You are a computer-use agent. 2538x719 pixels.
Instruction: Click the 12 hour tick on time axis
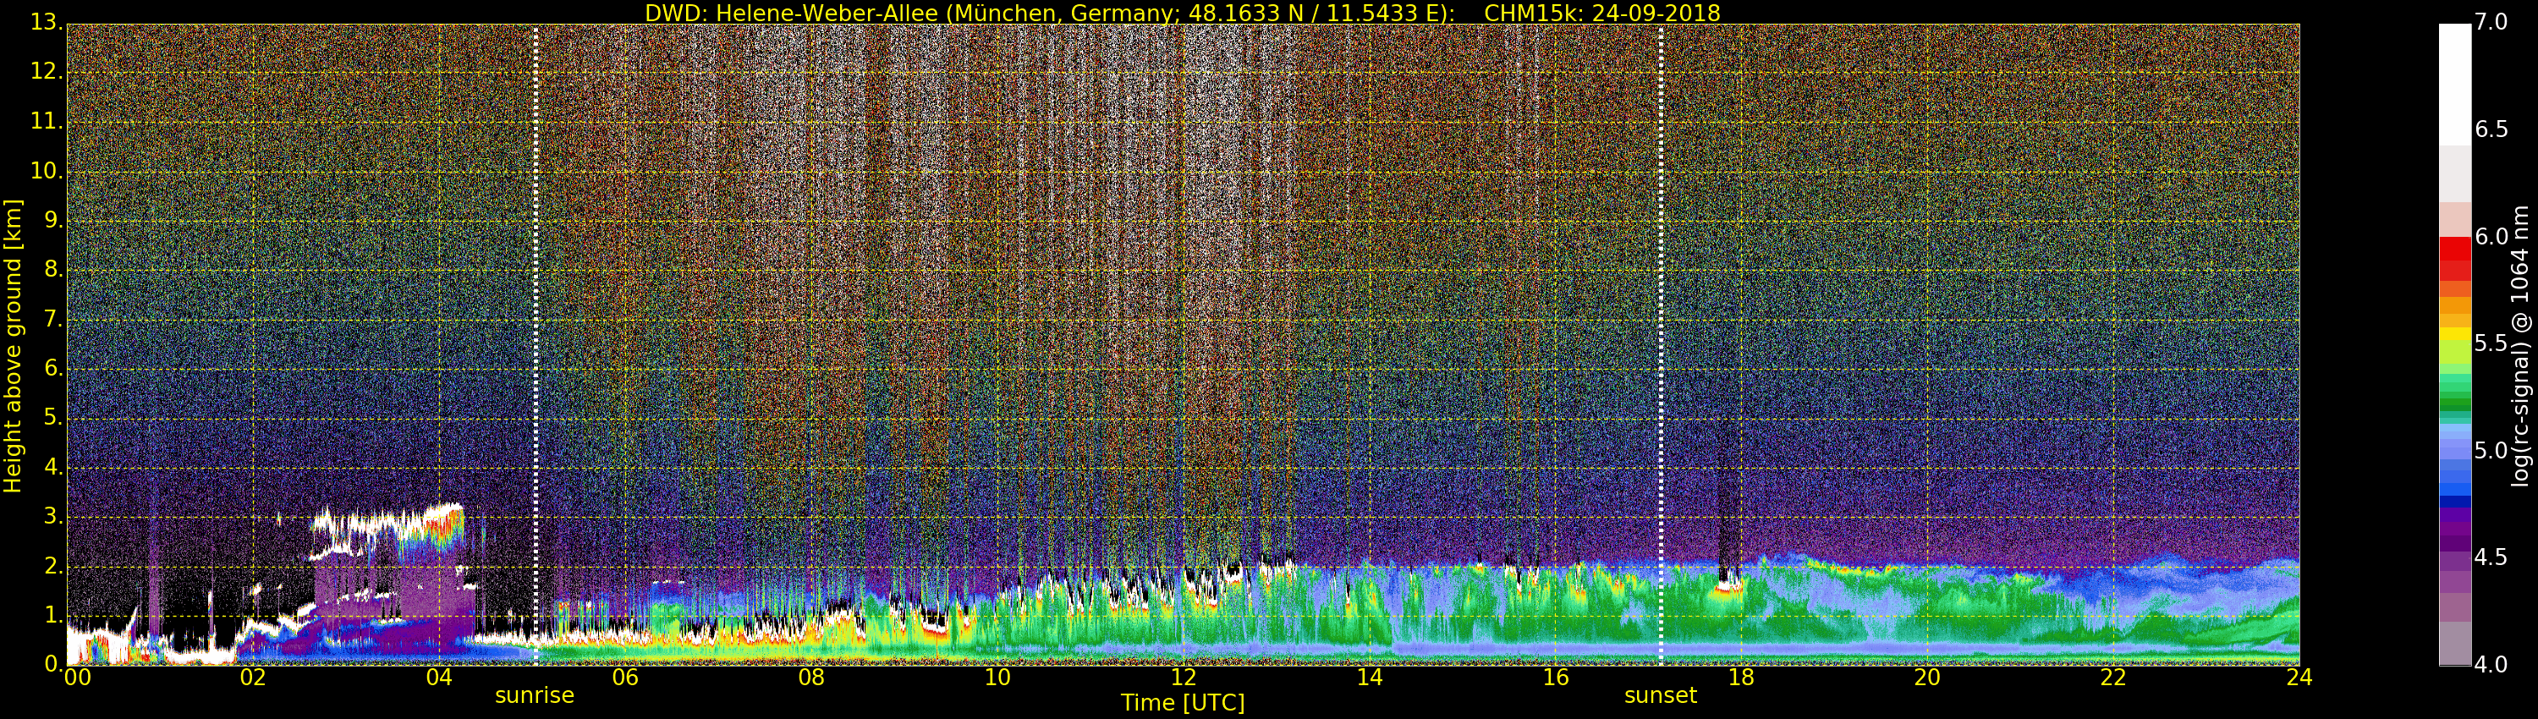coord(1184,678)
